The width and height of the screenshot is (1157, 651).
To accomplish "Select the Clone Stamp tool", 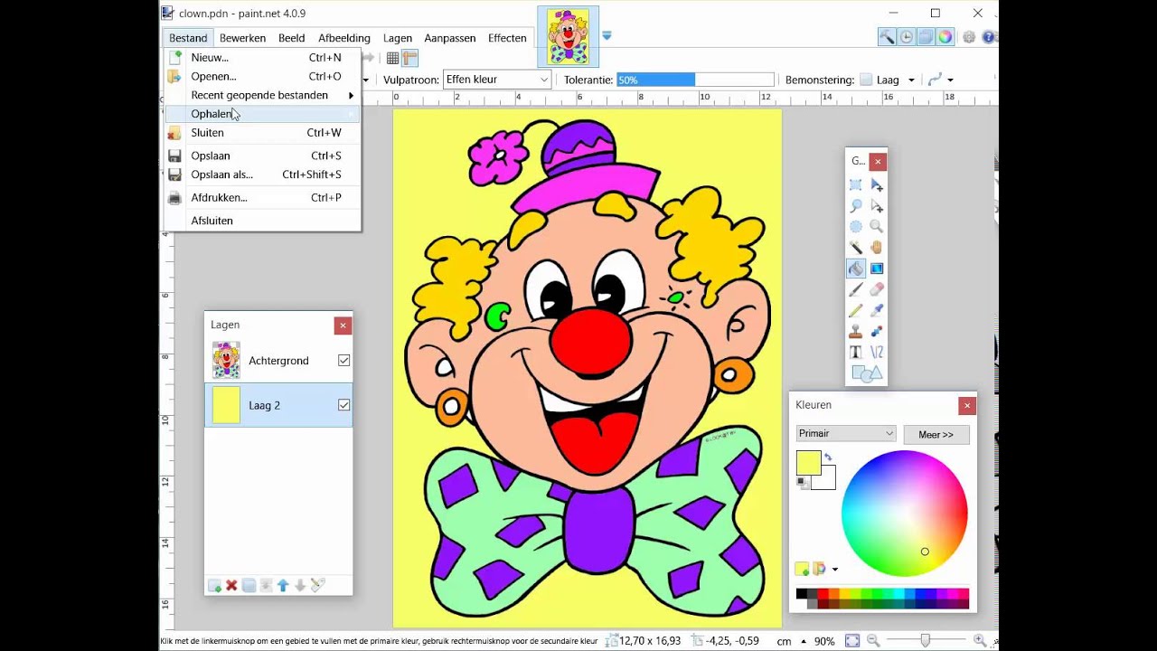I will click(855, 331).
